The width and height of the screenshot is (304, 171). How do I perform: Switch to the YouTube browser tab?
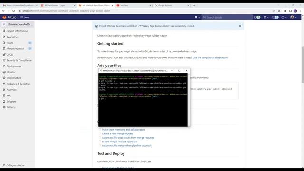133,5
